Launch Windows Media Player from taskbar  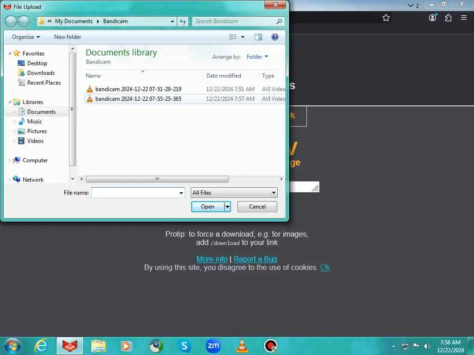pyautogui.click(x=126, y=346)
